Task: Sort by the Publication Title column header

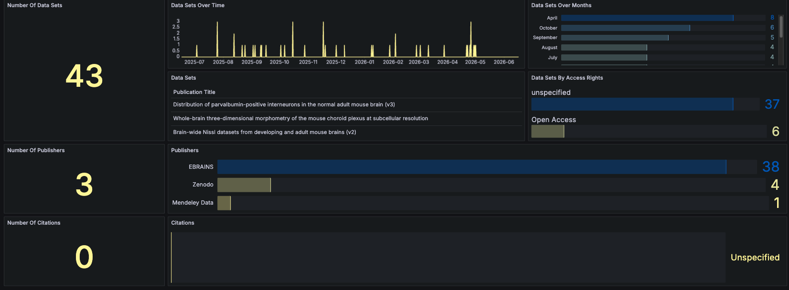Action: click(x=194, y=92)
